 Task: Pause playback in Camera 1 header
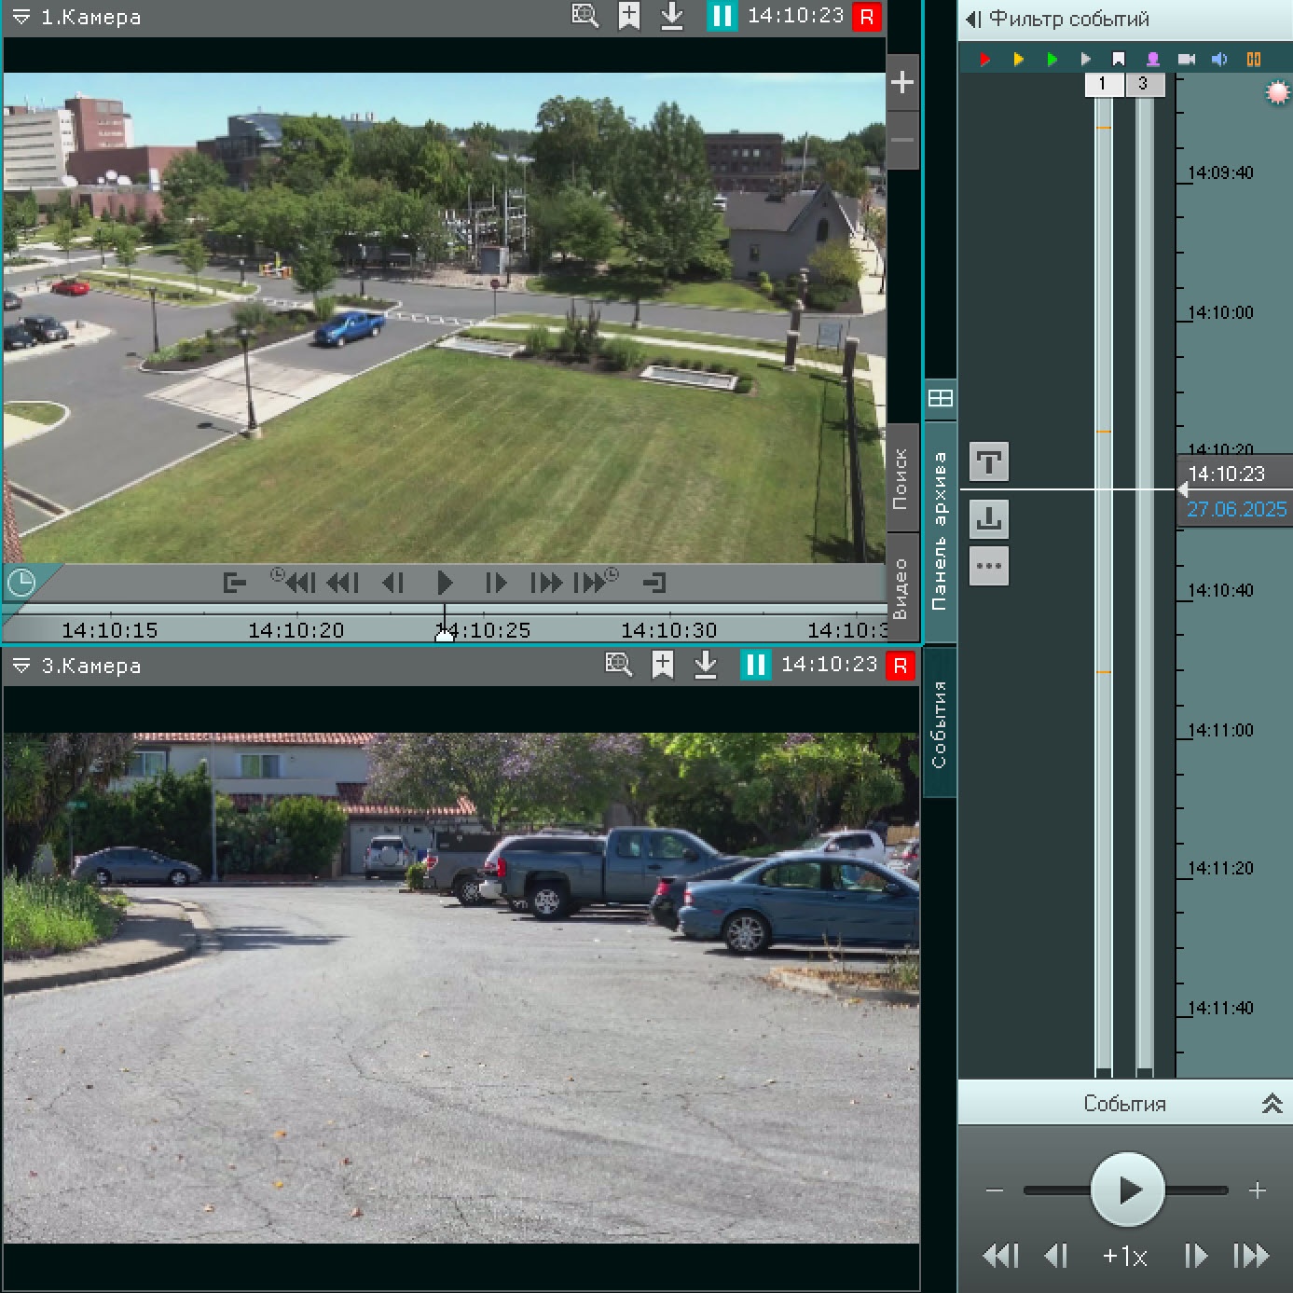722,16
